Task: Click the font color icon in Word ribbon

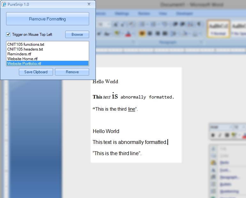Action: pyautogui.click(x=128, y=34)
